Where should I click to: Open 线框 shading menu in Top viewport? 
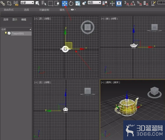(x=48, y=19)
